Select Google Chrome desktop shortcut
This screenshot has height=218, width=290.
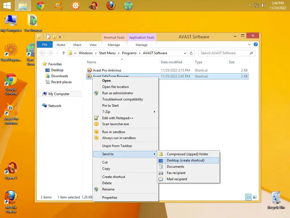pyautogui.click(x=11, y=84)
